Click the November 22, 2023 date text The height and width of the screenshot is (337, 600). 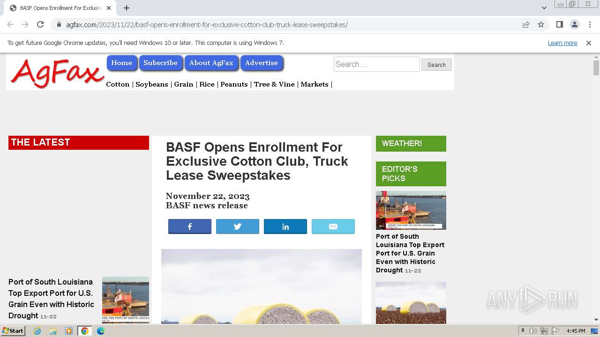(208, 196)
